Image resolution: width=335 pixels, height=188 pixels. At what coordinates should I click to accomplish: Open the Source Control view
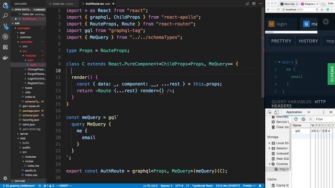point(5,26)
